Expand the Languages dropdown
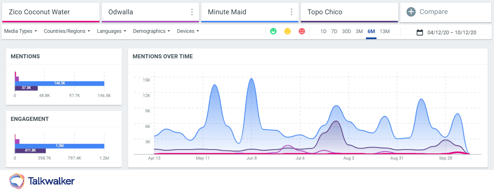The image size is (494, 192). 111,31
